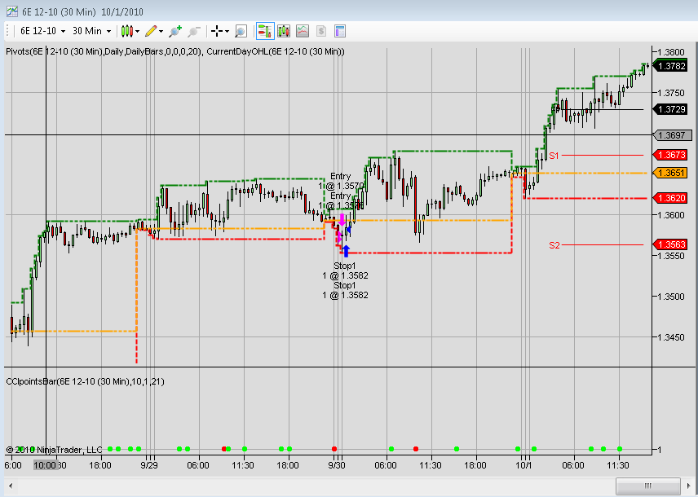Click the zoom frame magnifier icon
Screen dimensions: 698x497
coord(241,31)
